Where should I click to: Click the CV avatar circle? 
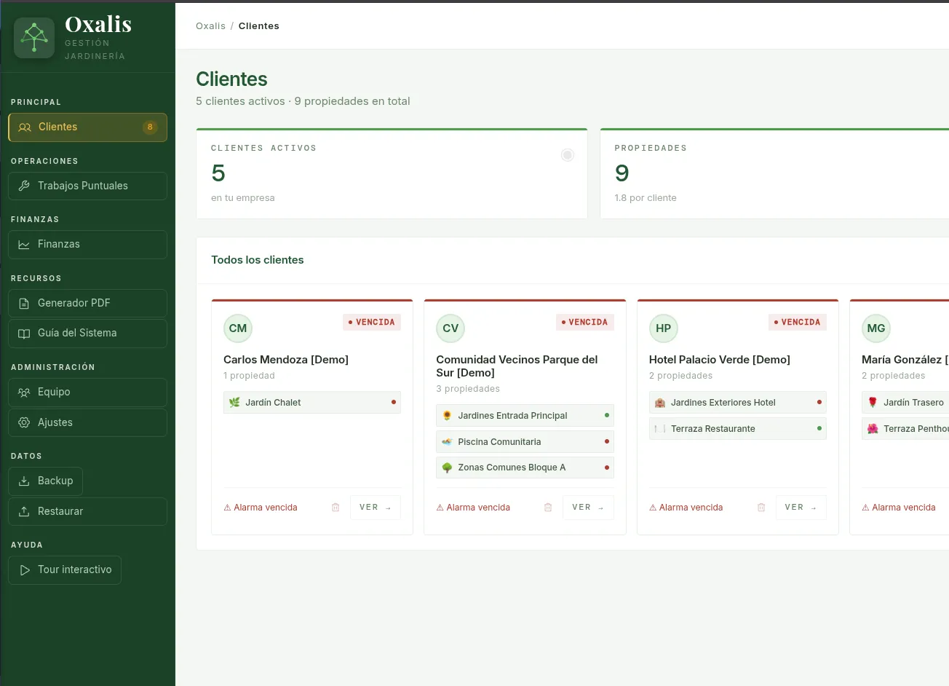450,328
